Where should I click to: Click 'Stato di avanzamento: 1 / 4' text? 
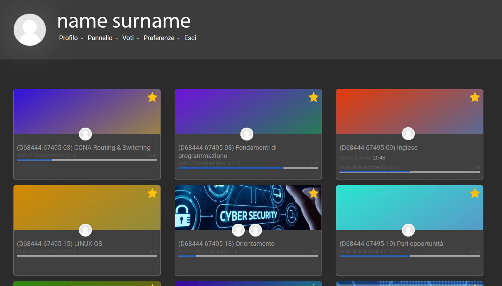pos(46,156)
